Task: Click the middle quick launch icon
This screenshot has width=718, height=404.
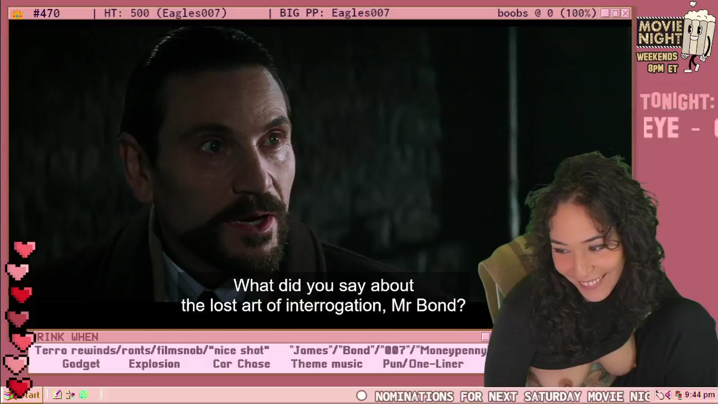Action: [x=70, y=395]
